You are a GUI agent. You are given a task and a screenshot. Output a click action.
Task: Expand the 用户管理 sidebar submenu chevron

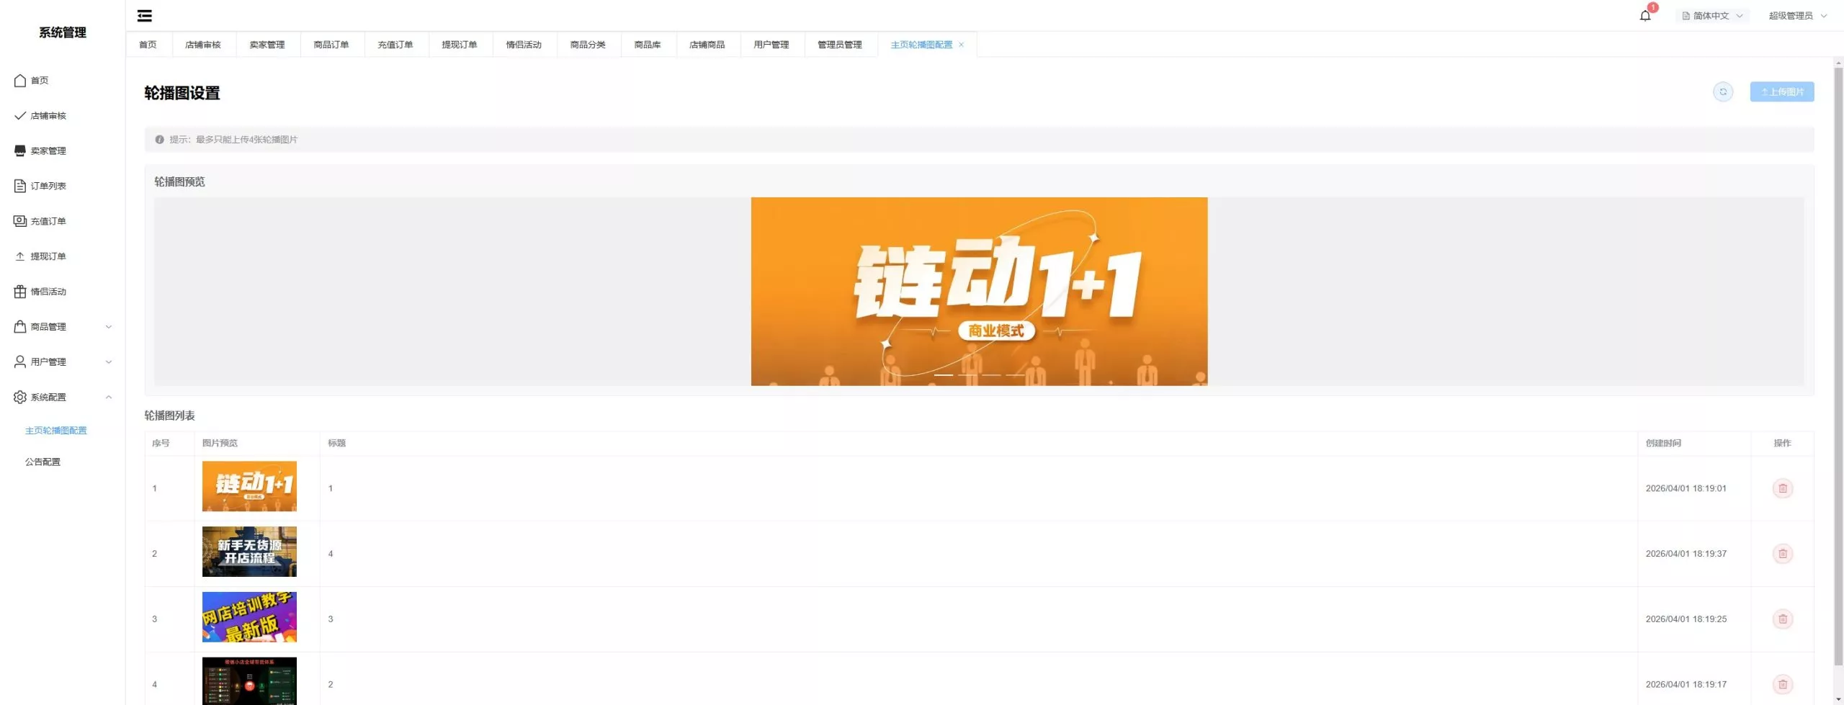click(x=109, y=362)
